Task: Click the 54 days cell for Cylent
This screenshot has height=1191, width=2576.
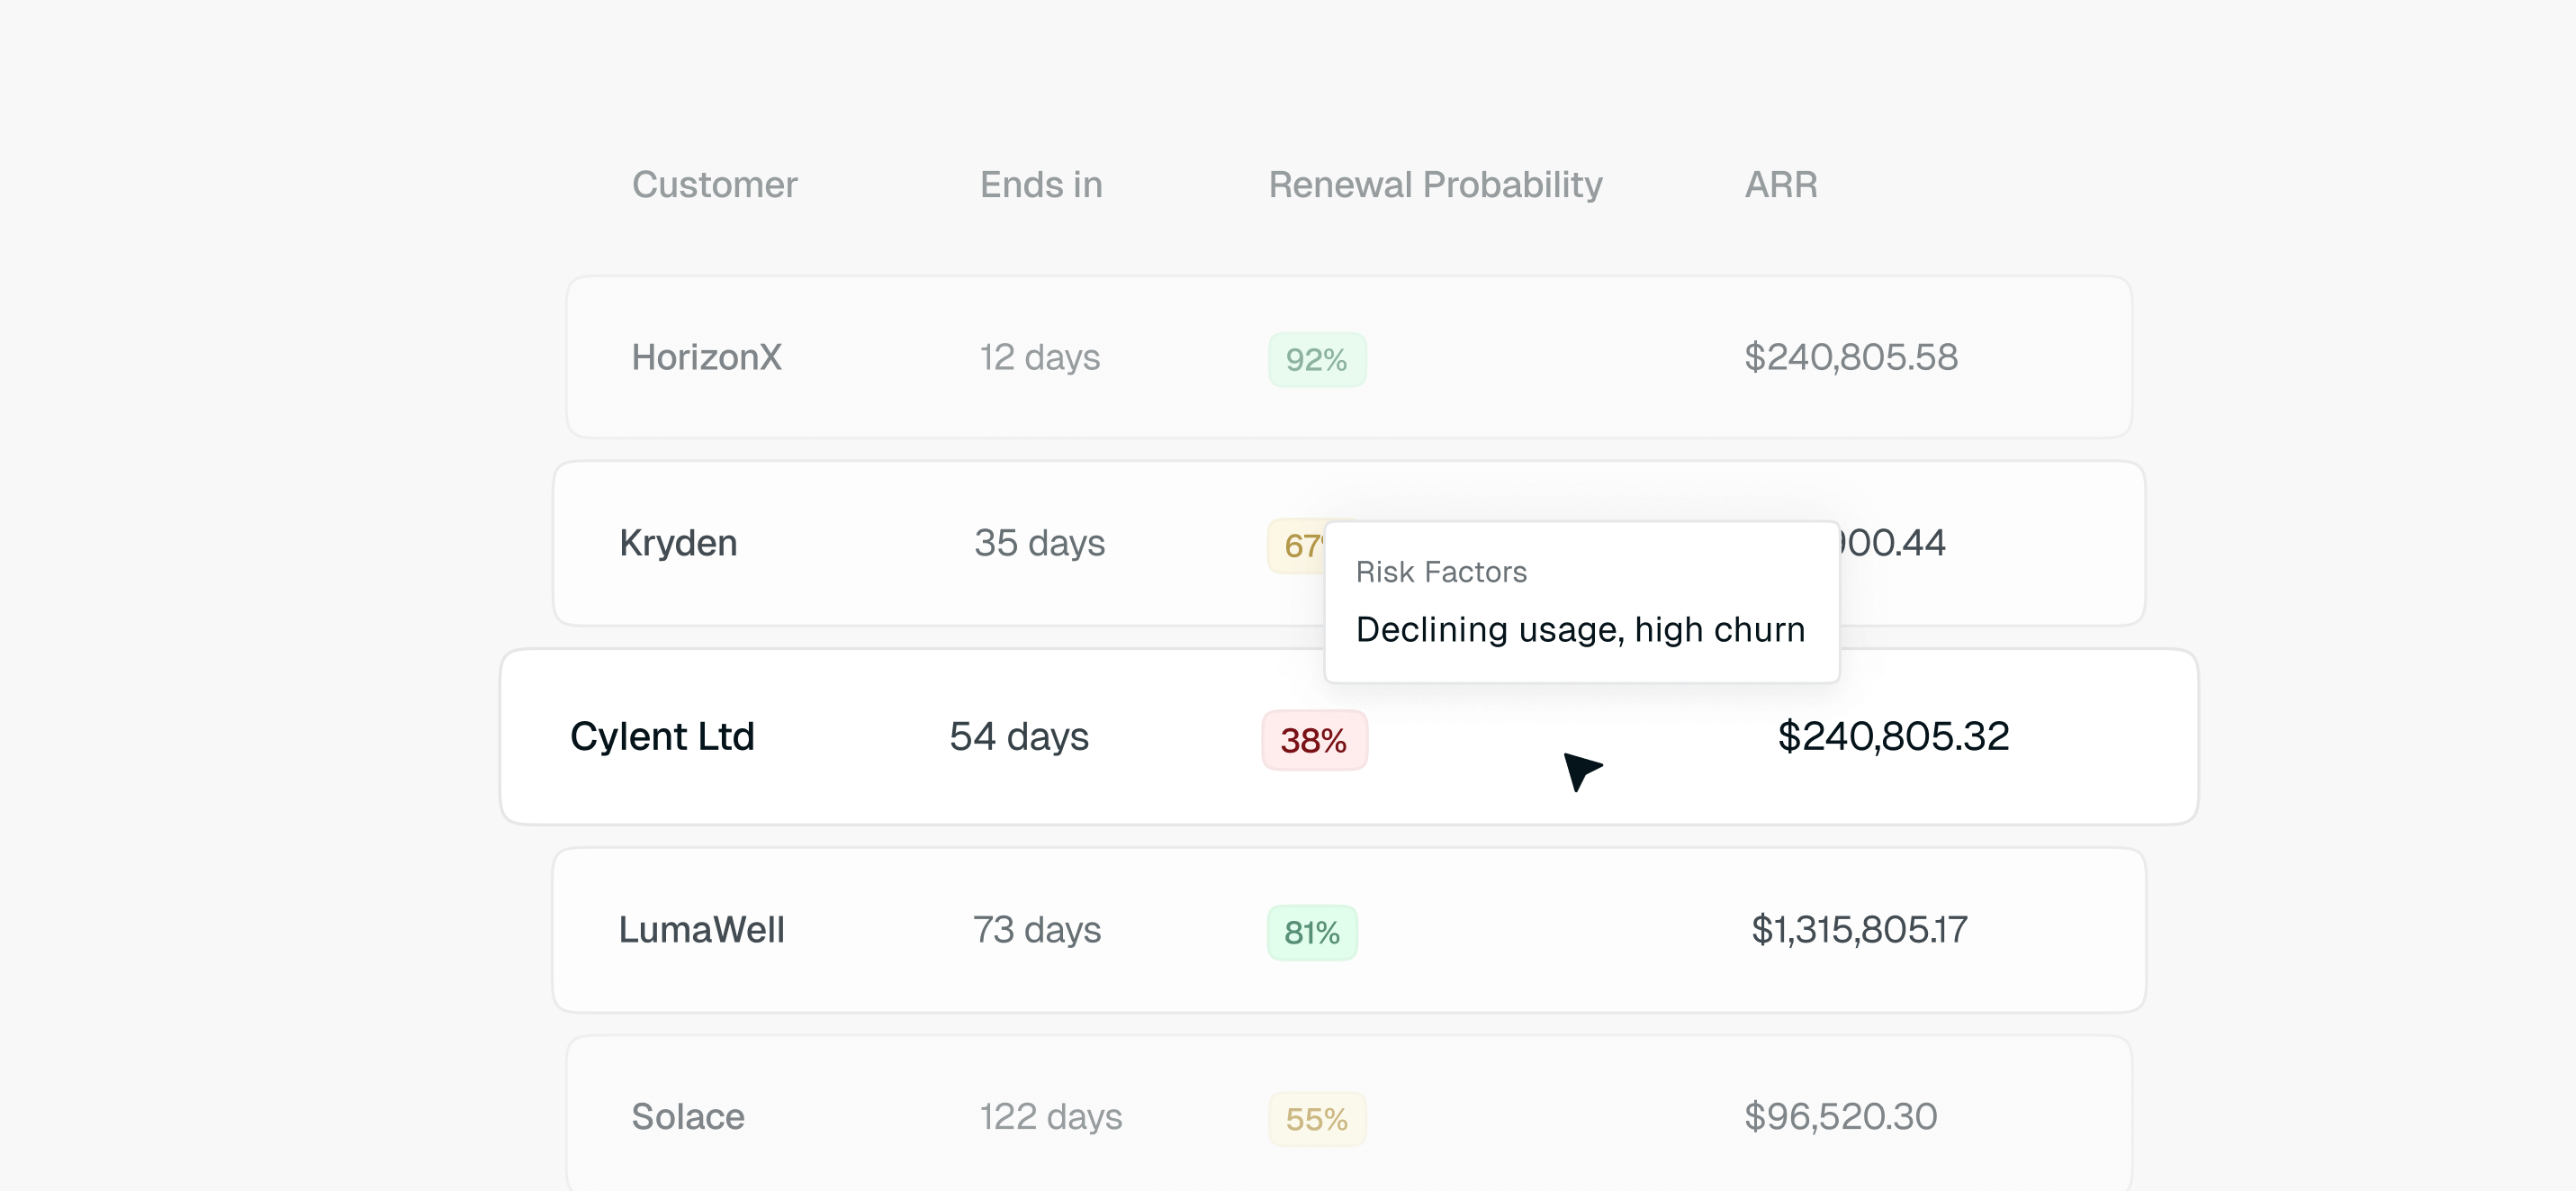Action: coord(1019,737)
